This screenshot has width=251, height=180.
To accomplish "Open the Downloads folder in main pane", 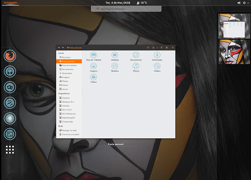I will click(157, 56).
